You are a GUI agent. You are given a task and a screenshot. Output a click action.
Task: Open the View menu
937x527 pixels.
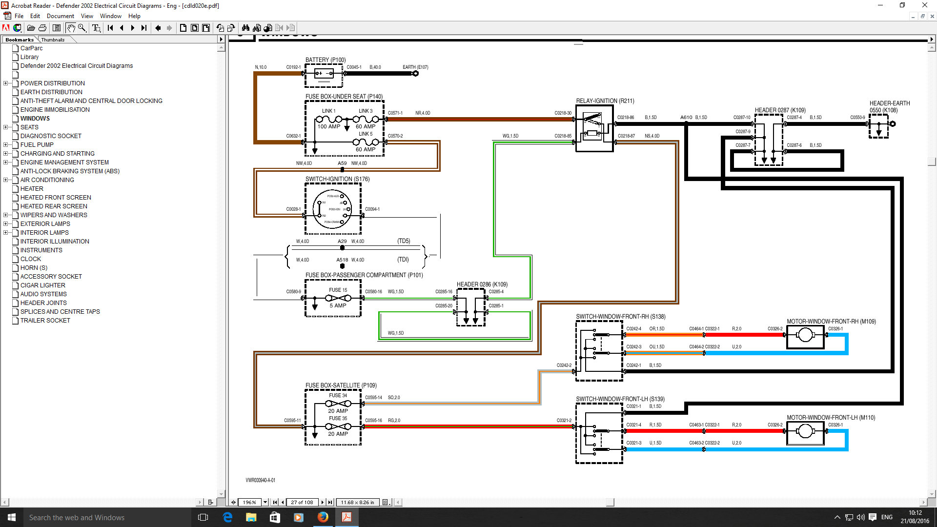coord(87,16)
